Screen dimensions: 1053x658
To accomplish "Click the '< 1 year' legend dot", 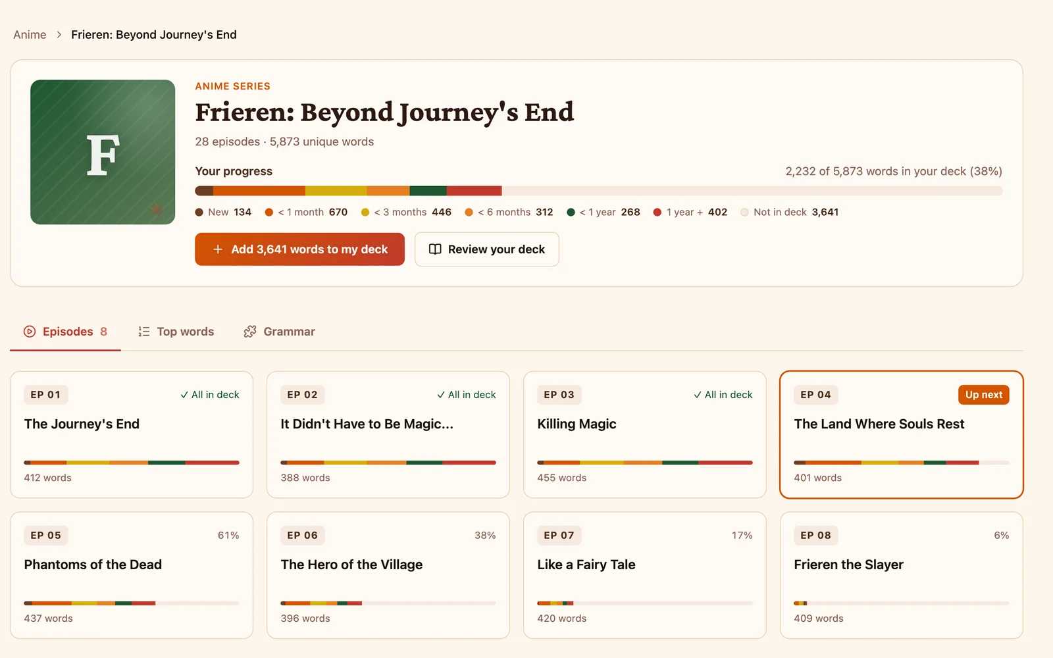I will tap(571, 213).
